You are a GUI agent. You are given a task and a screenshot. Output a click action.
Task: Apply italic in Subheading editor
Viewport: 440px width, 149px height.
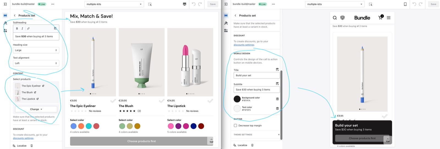22,28
